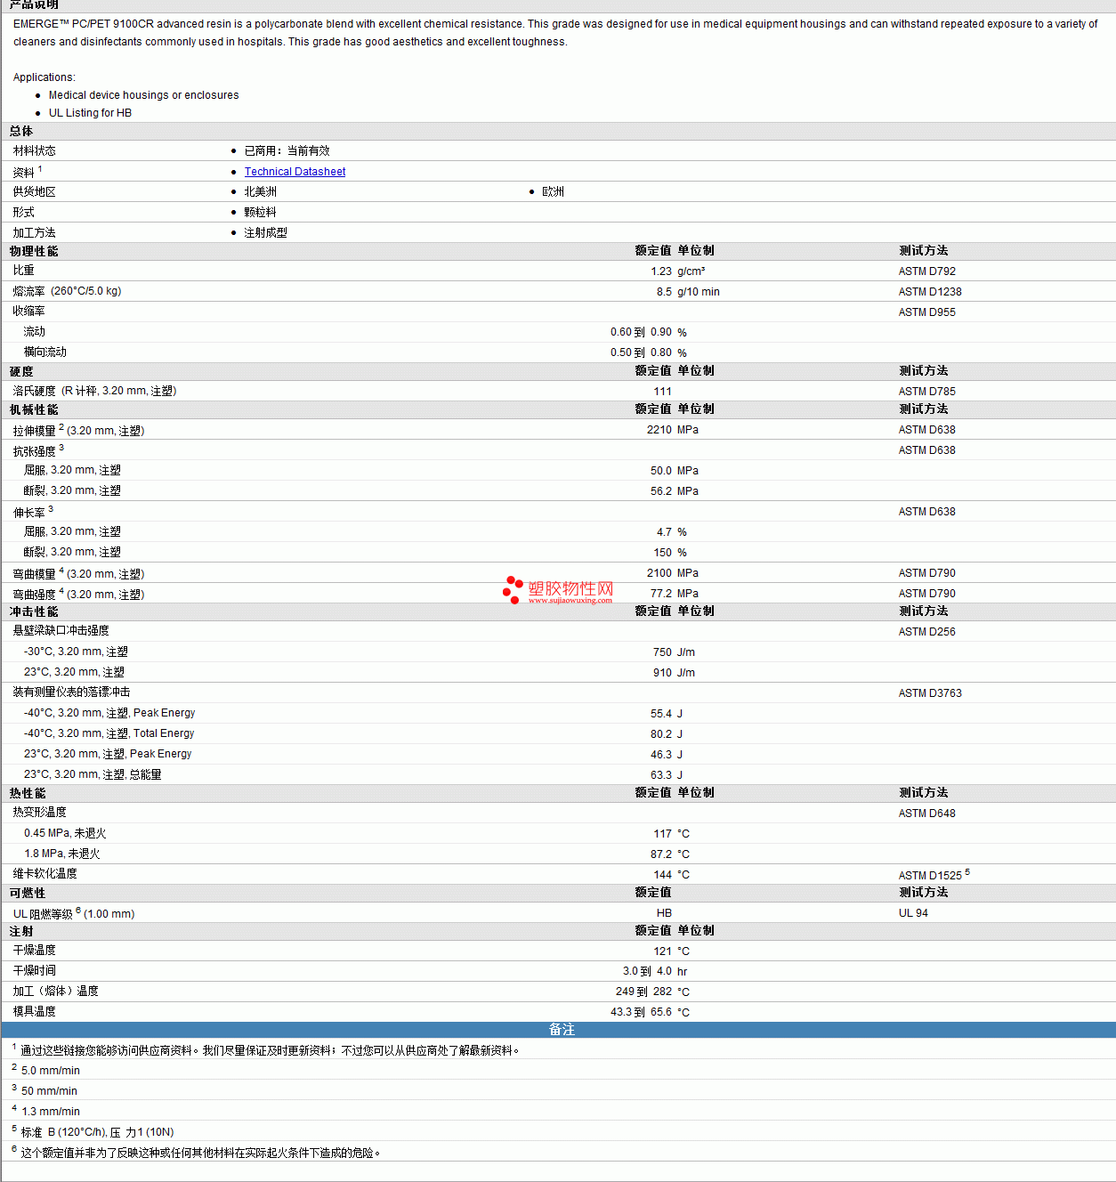Click the '可燃性' section header
This screenshot has width=1116, height=1182.
point(28,893)
